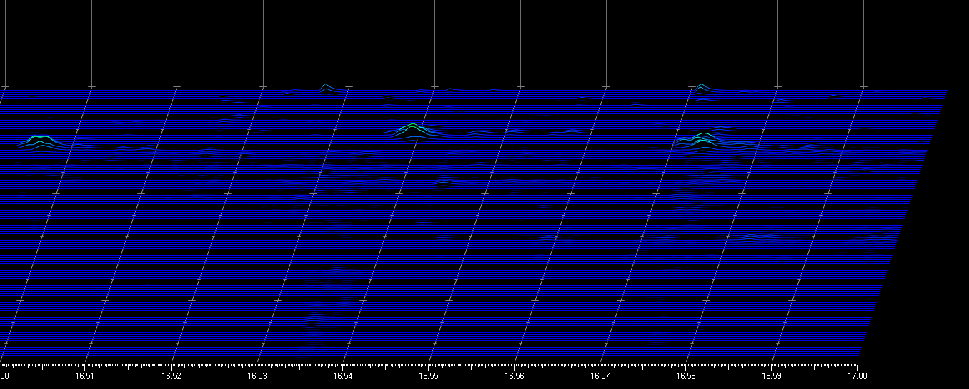Select the 16:58 time label
The width and height of the screenshot is (969, 389).
coord(686,376)
